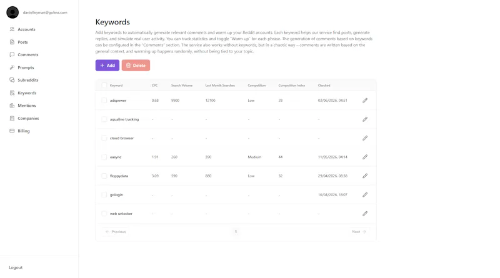
Task: Edit the gologin keyword pencil icon
Action: click(x=365, y=194)
